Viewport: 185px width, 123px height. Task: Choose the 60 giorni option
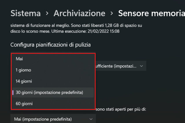pos(24,104)
